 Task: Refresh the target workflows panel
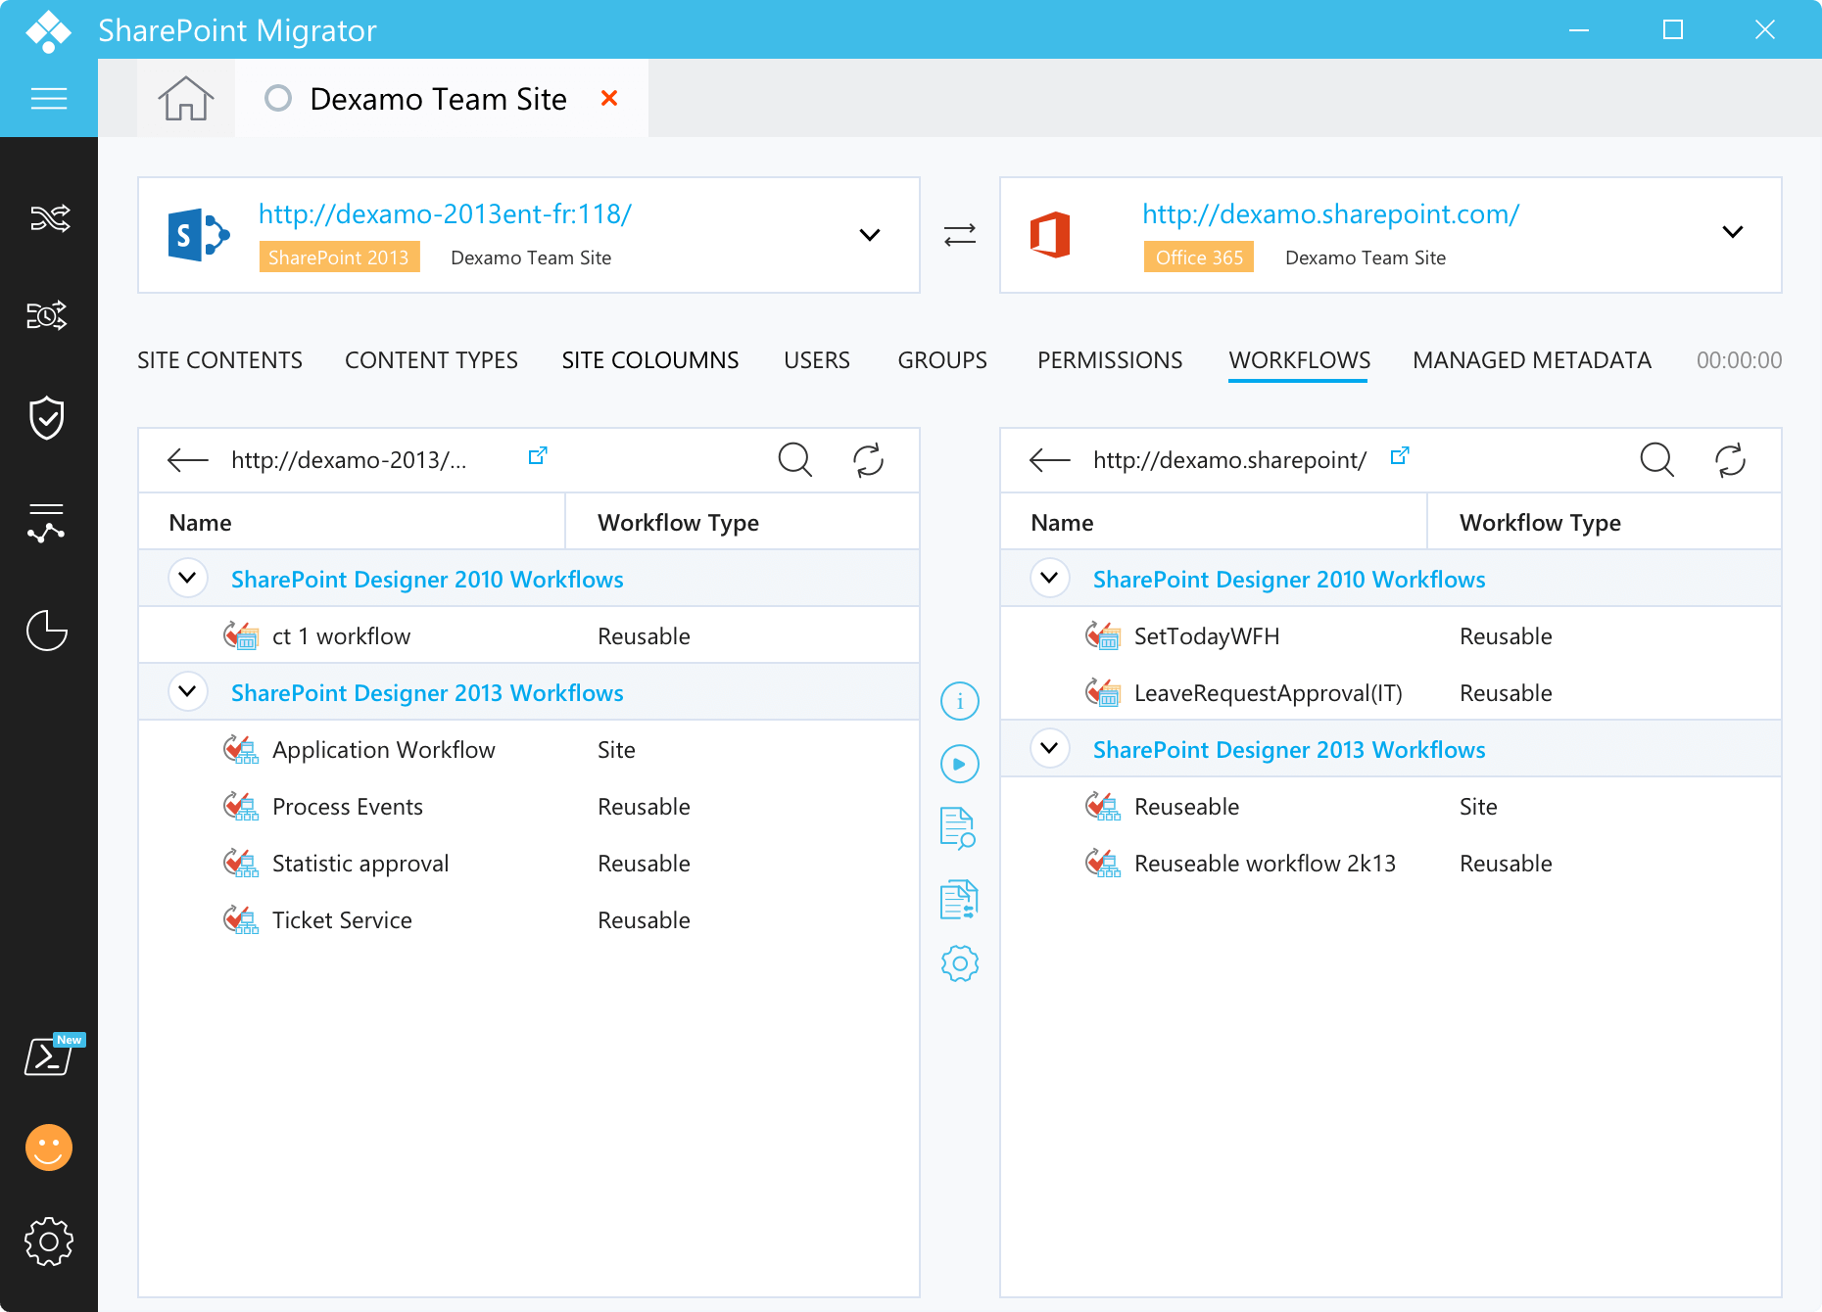click(1730, 460)
